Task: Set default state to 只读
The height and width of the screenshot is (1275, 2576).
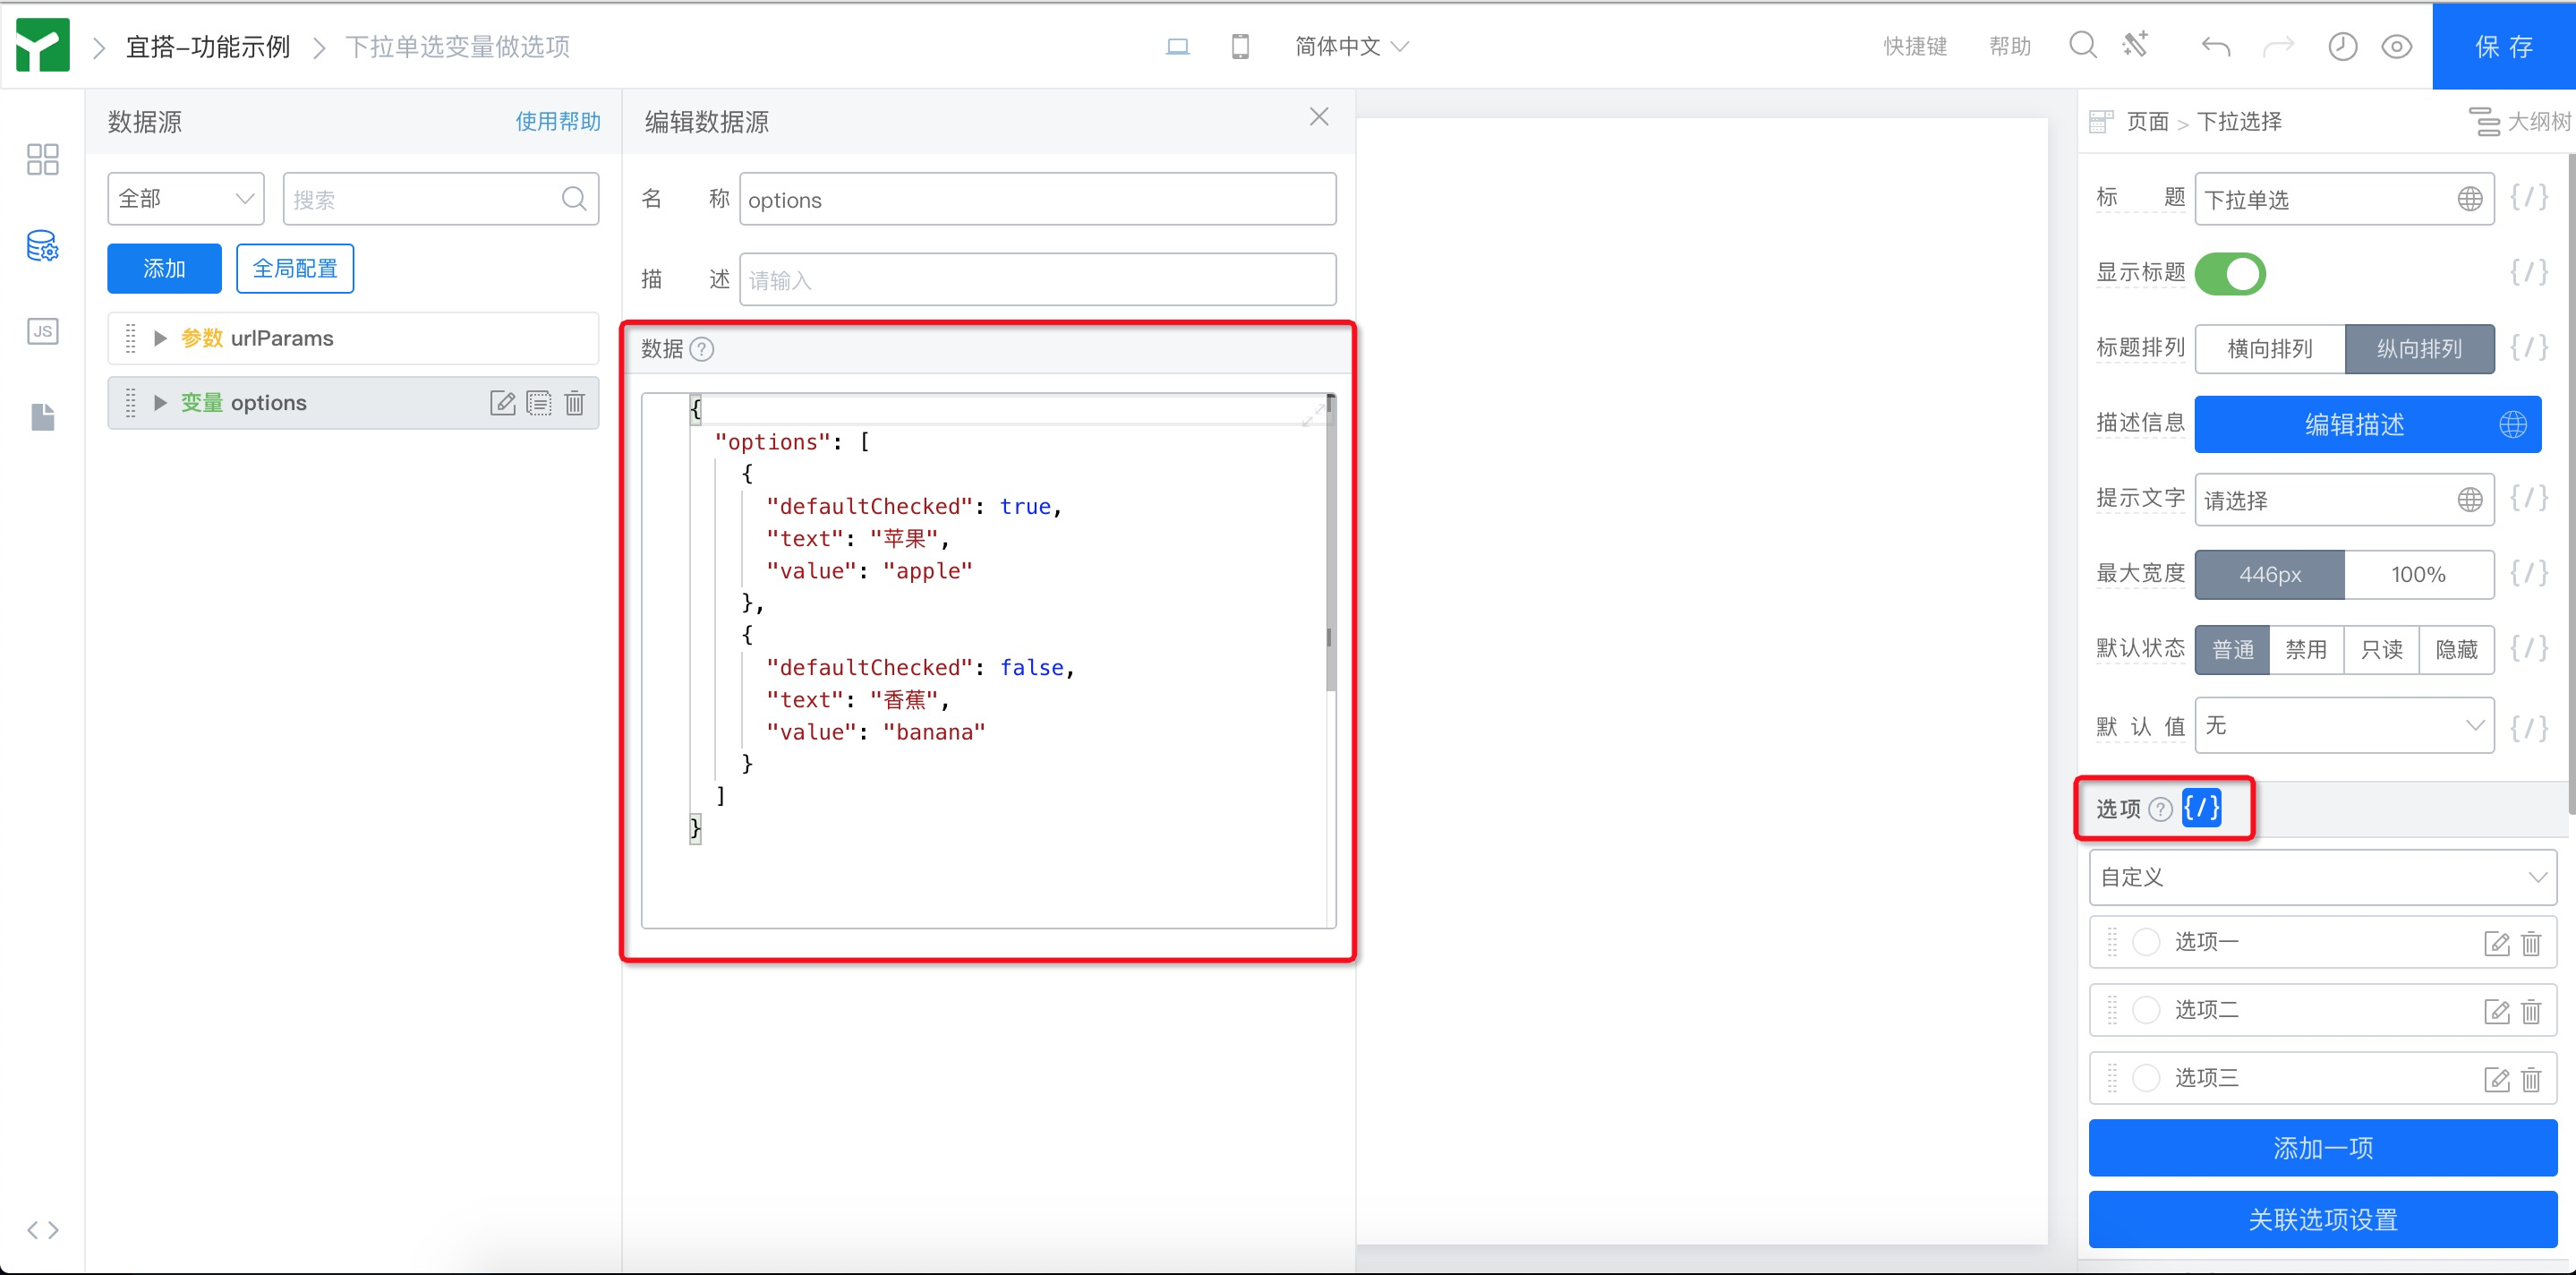Action: (x=2381, y=650)
